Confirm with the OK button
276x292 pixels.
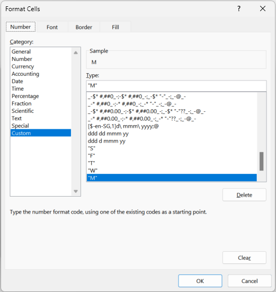tap(200, 281)
